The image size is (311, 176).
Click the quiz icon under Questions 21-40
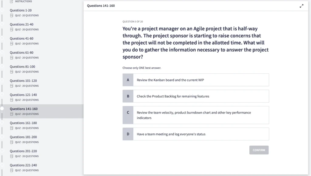point(11,29)
